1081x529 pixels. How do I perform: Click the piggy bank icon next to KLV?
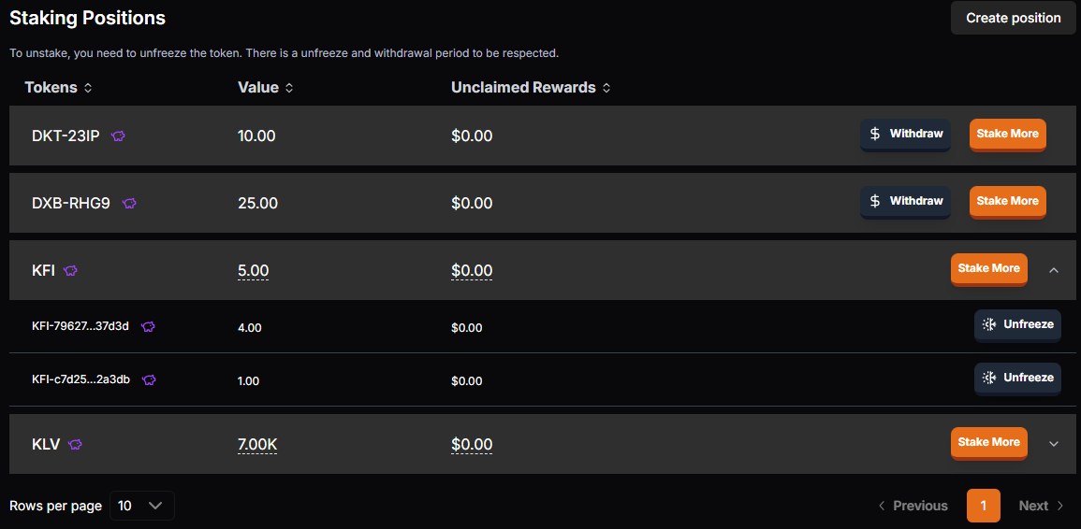pos(75,444)
